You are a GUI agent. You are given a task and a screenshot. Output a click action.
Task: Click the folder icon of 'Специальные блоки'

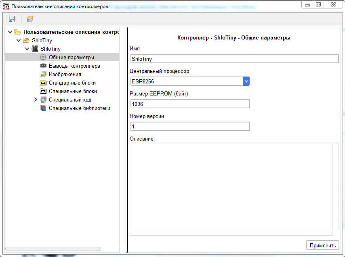tap(43, 91)
